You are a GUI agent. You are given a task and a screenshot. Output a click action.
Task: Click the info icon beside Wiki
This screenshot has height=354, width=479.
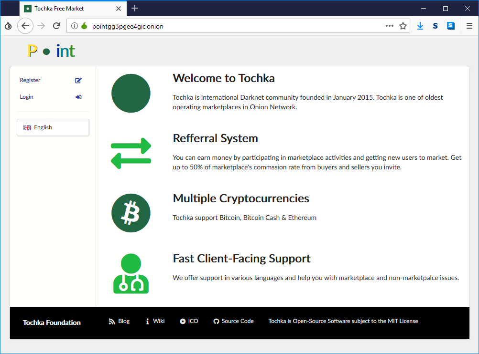148,322
